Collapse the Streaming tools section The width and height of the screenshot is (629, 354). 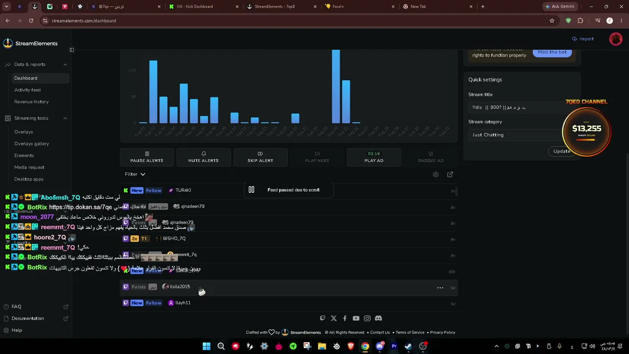(65, 118)
